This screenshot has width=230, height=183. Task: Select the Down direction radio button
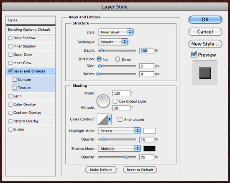(118, 59)
